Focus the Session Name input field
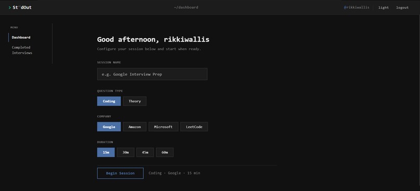 point(152,74)
